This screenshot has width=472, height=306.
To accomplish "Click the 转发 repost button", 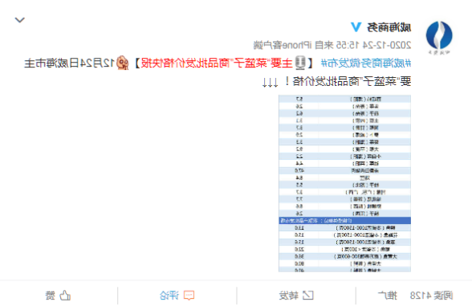I will coord(296,296).
